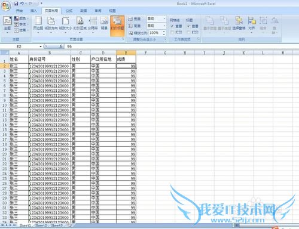Open the Selection Pane (选择窗格)

239,23
